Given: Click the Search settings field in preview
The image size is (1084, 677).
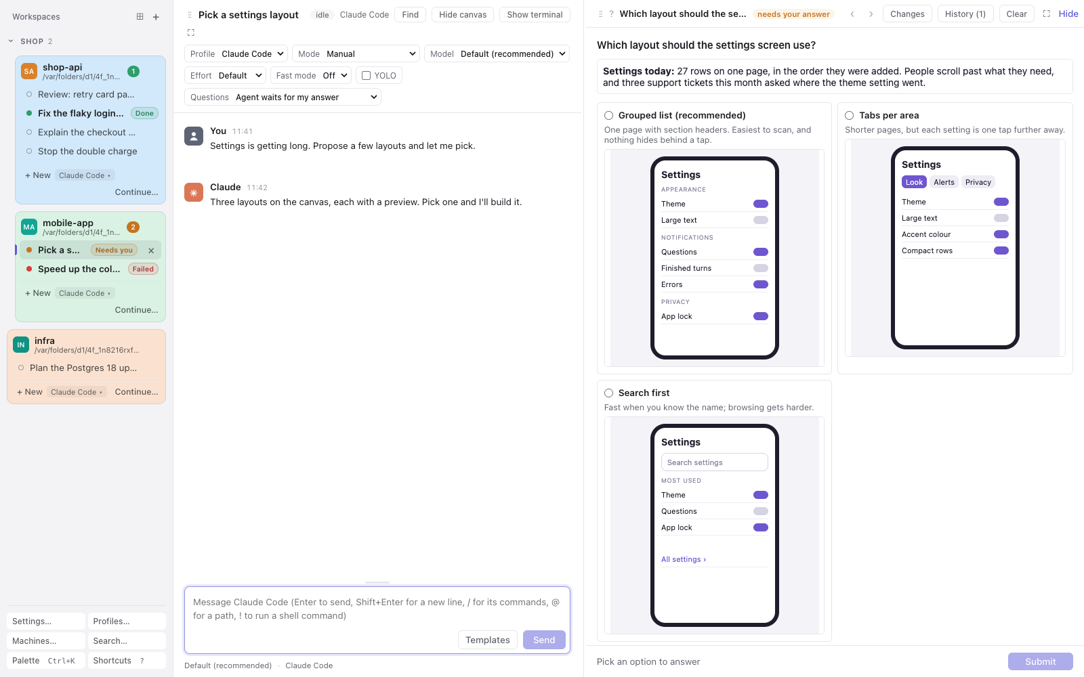Looking at the screenshot, I should [x=715, y=462].
